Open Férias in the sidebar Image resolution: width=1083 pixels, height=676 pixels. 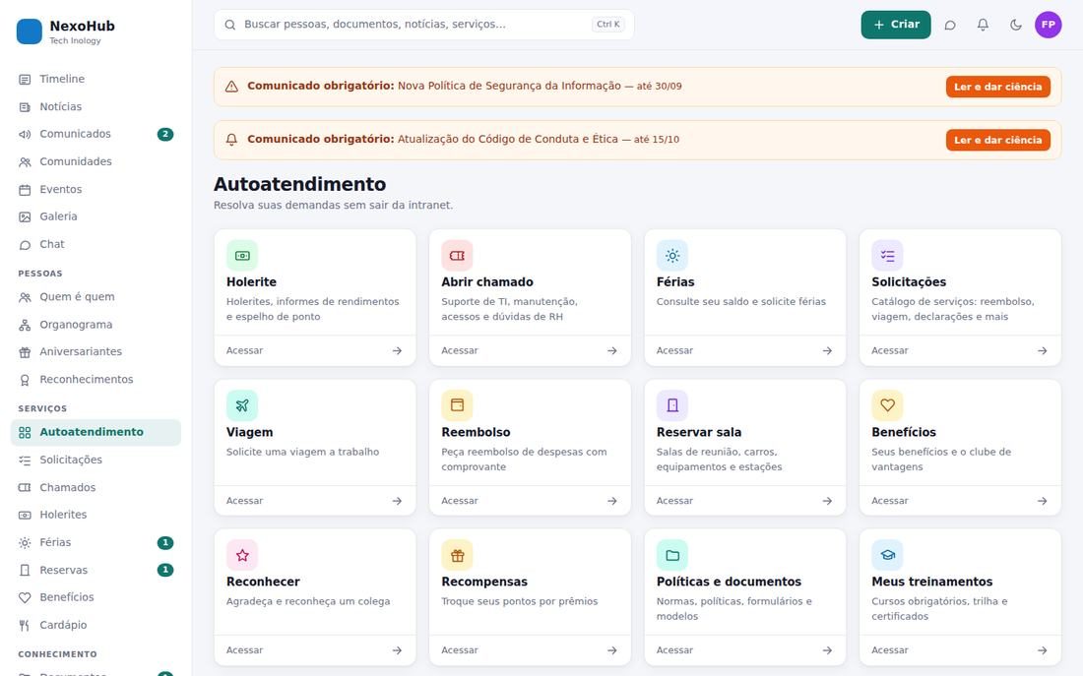click(96, 542)
